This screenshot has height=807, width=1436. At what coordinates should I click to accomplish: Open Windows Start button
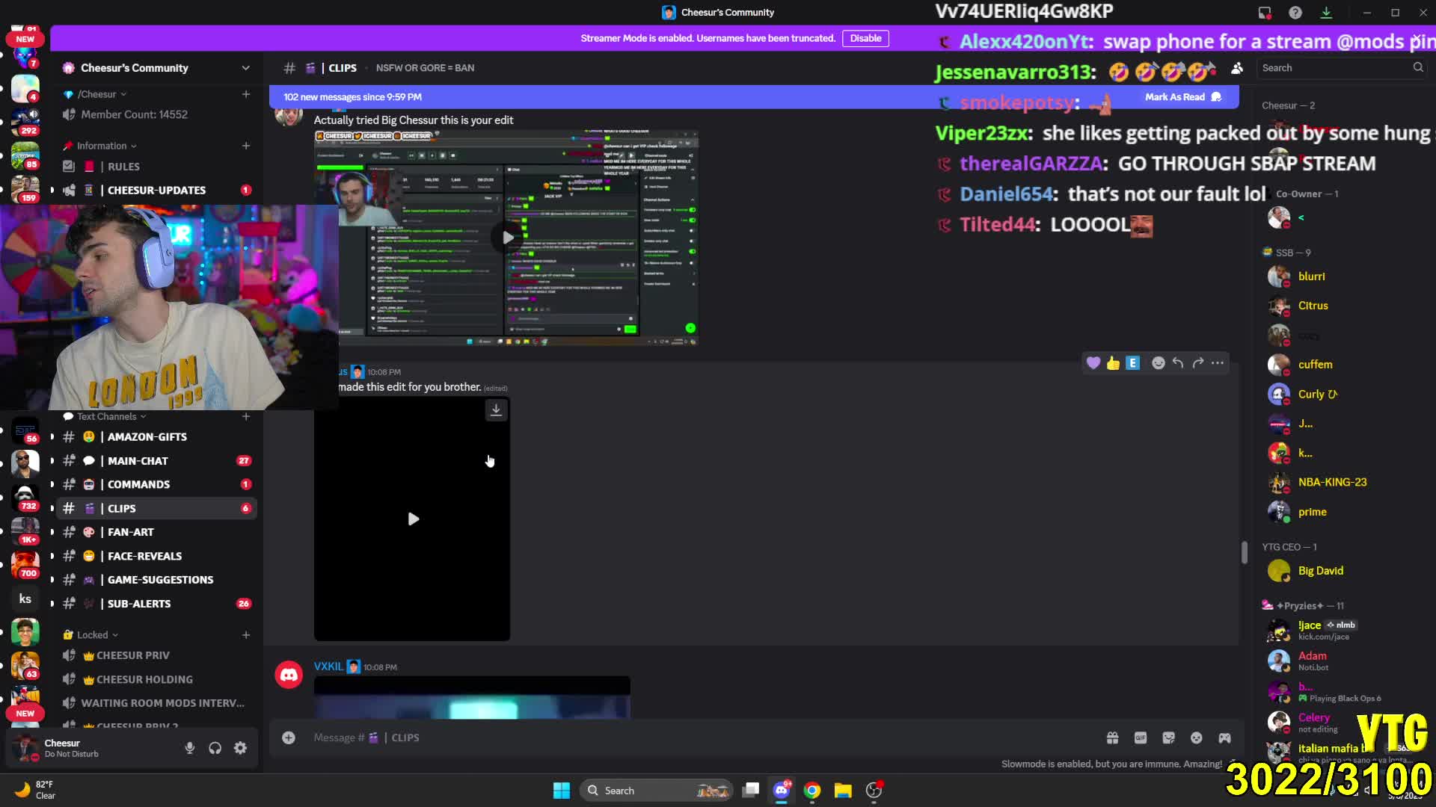click(562, 791)
